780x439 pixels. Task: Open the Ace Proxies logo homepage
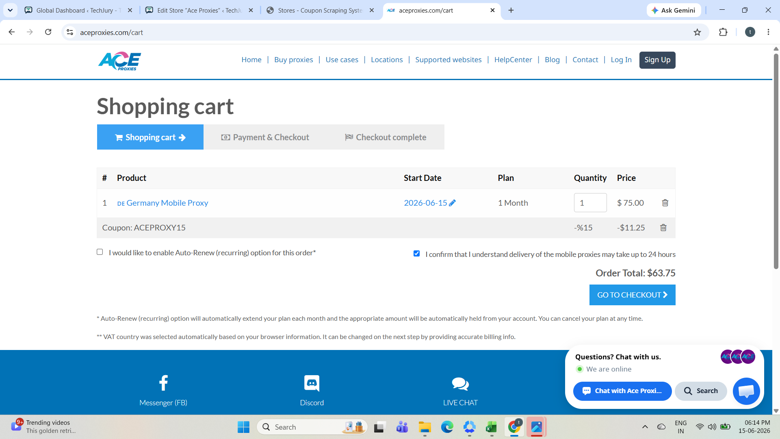click(x=119, y=61)
